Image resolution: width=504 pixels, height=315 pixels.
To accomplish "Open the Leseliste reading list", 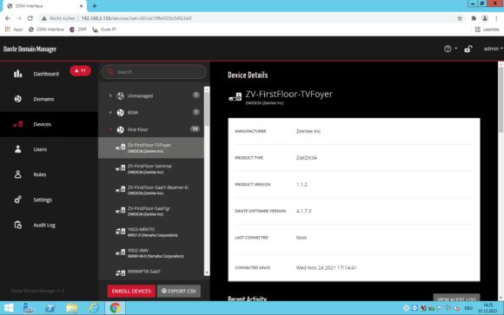I will point(487,30).
